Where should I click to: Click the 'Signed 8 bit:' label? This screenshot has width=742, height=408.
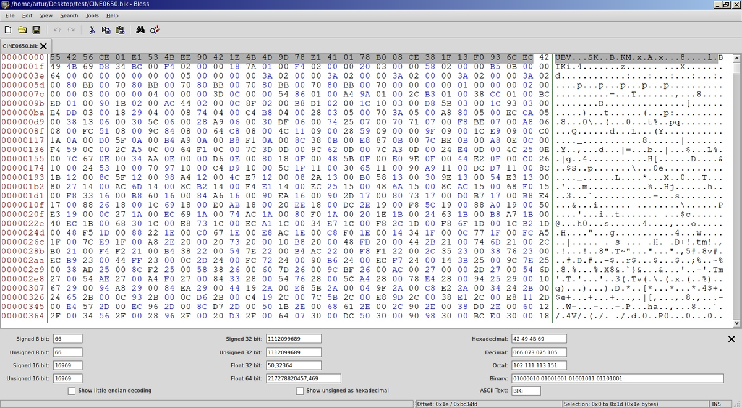32,339
